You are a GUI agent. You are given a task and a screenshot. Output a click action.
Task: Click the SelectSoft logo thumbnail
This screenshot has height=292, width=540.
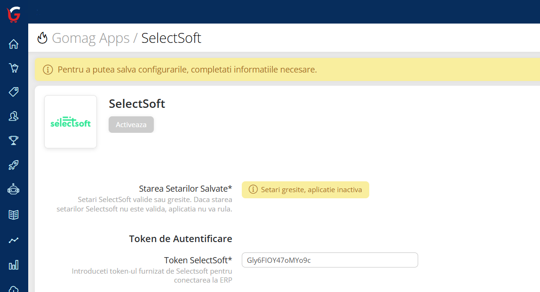point(70,122)
